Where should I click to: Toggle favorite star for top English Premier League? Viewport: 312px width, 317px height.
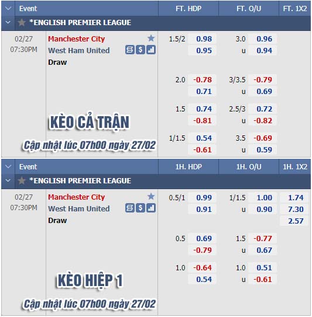[22, 22]
